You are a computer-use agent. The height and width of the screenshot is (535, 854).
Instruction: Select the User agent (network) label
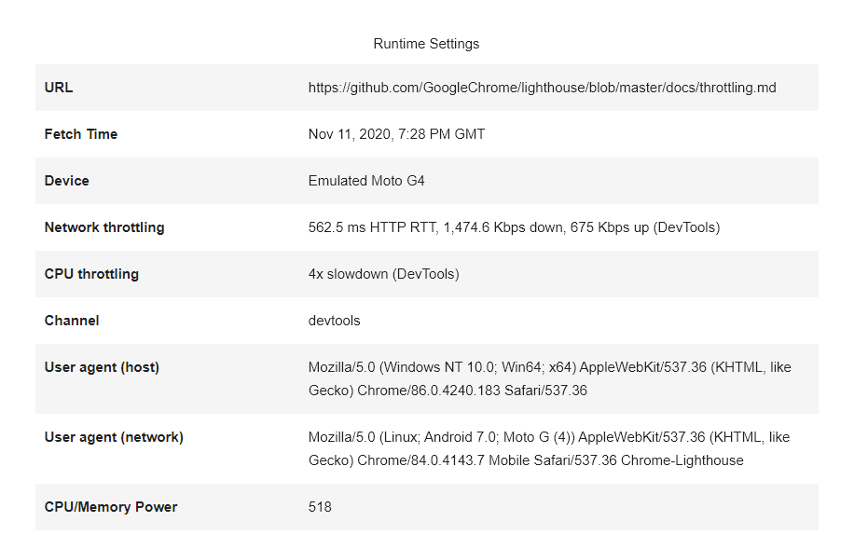[114, 437]
